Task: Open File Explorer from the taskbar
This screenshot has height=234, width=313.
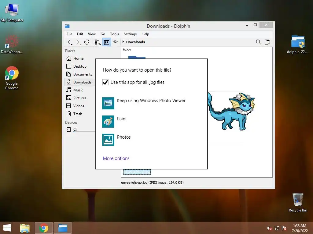Action: 25,228
